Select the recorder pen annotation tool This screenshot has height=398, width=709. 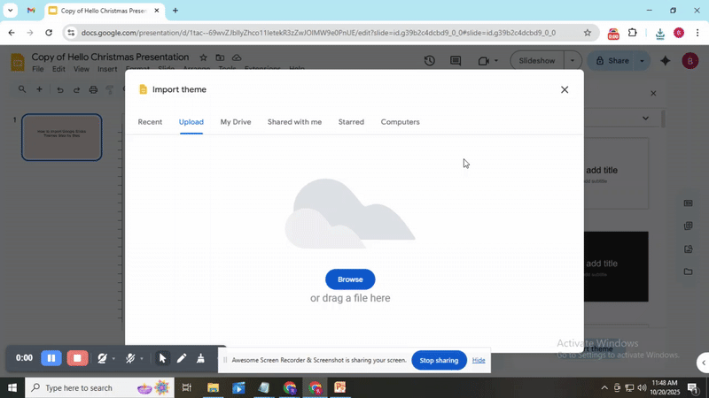(x=182, y=358)
